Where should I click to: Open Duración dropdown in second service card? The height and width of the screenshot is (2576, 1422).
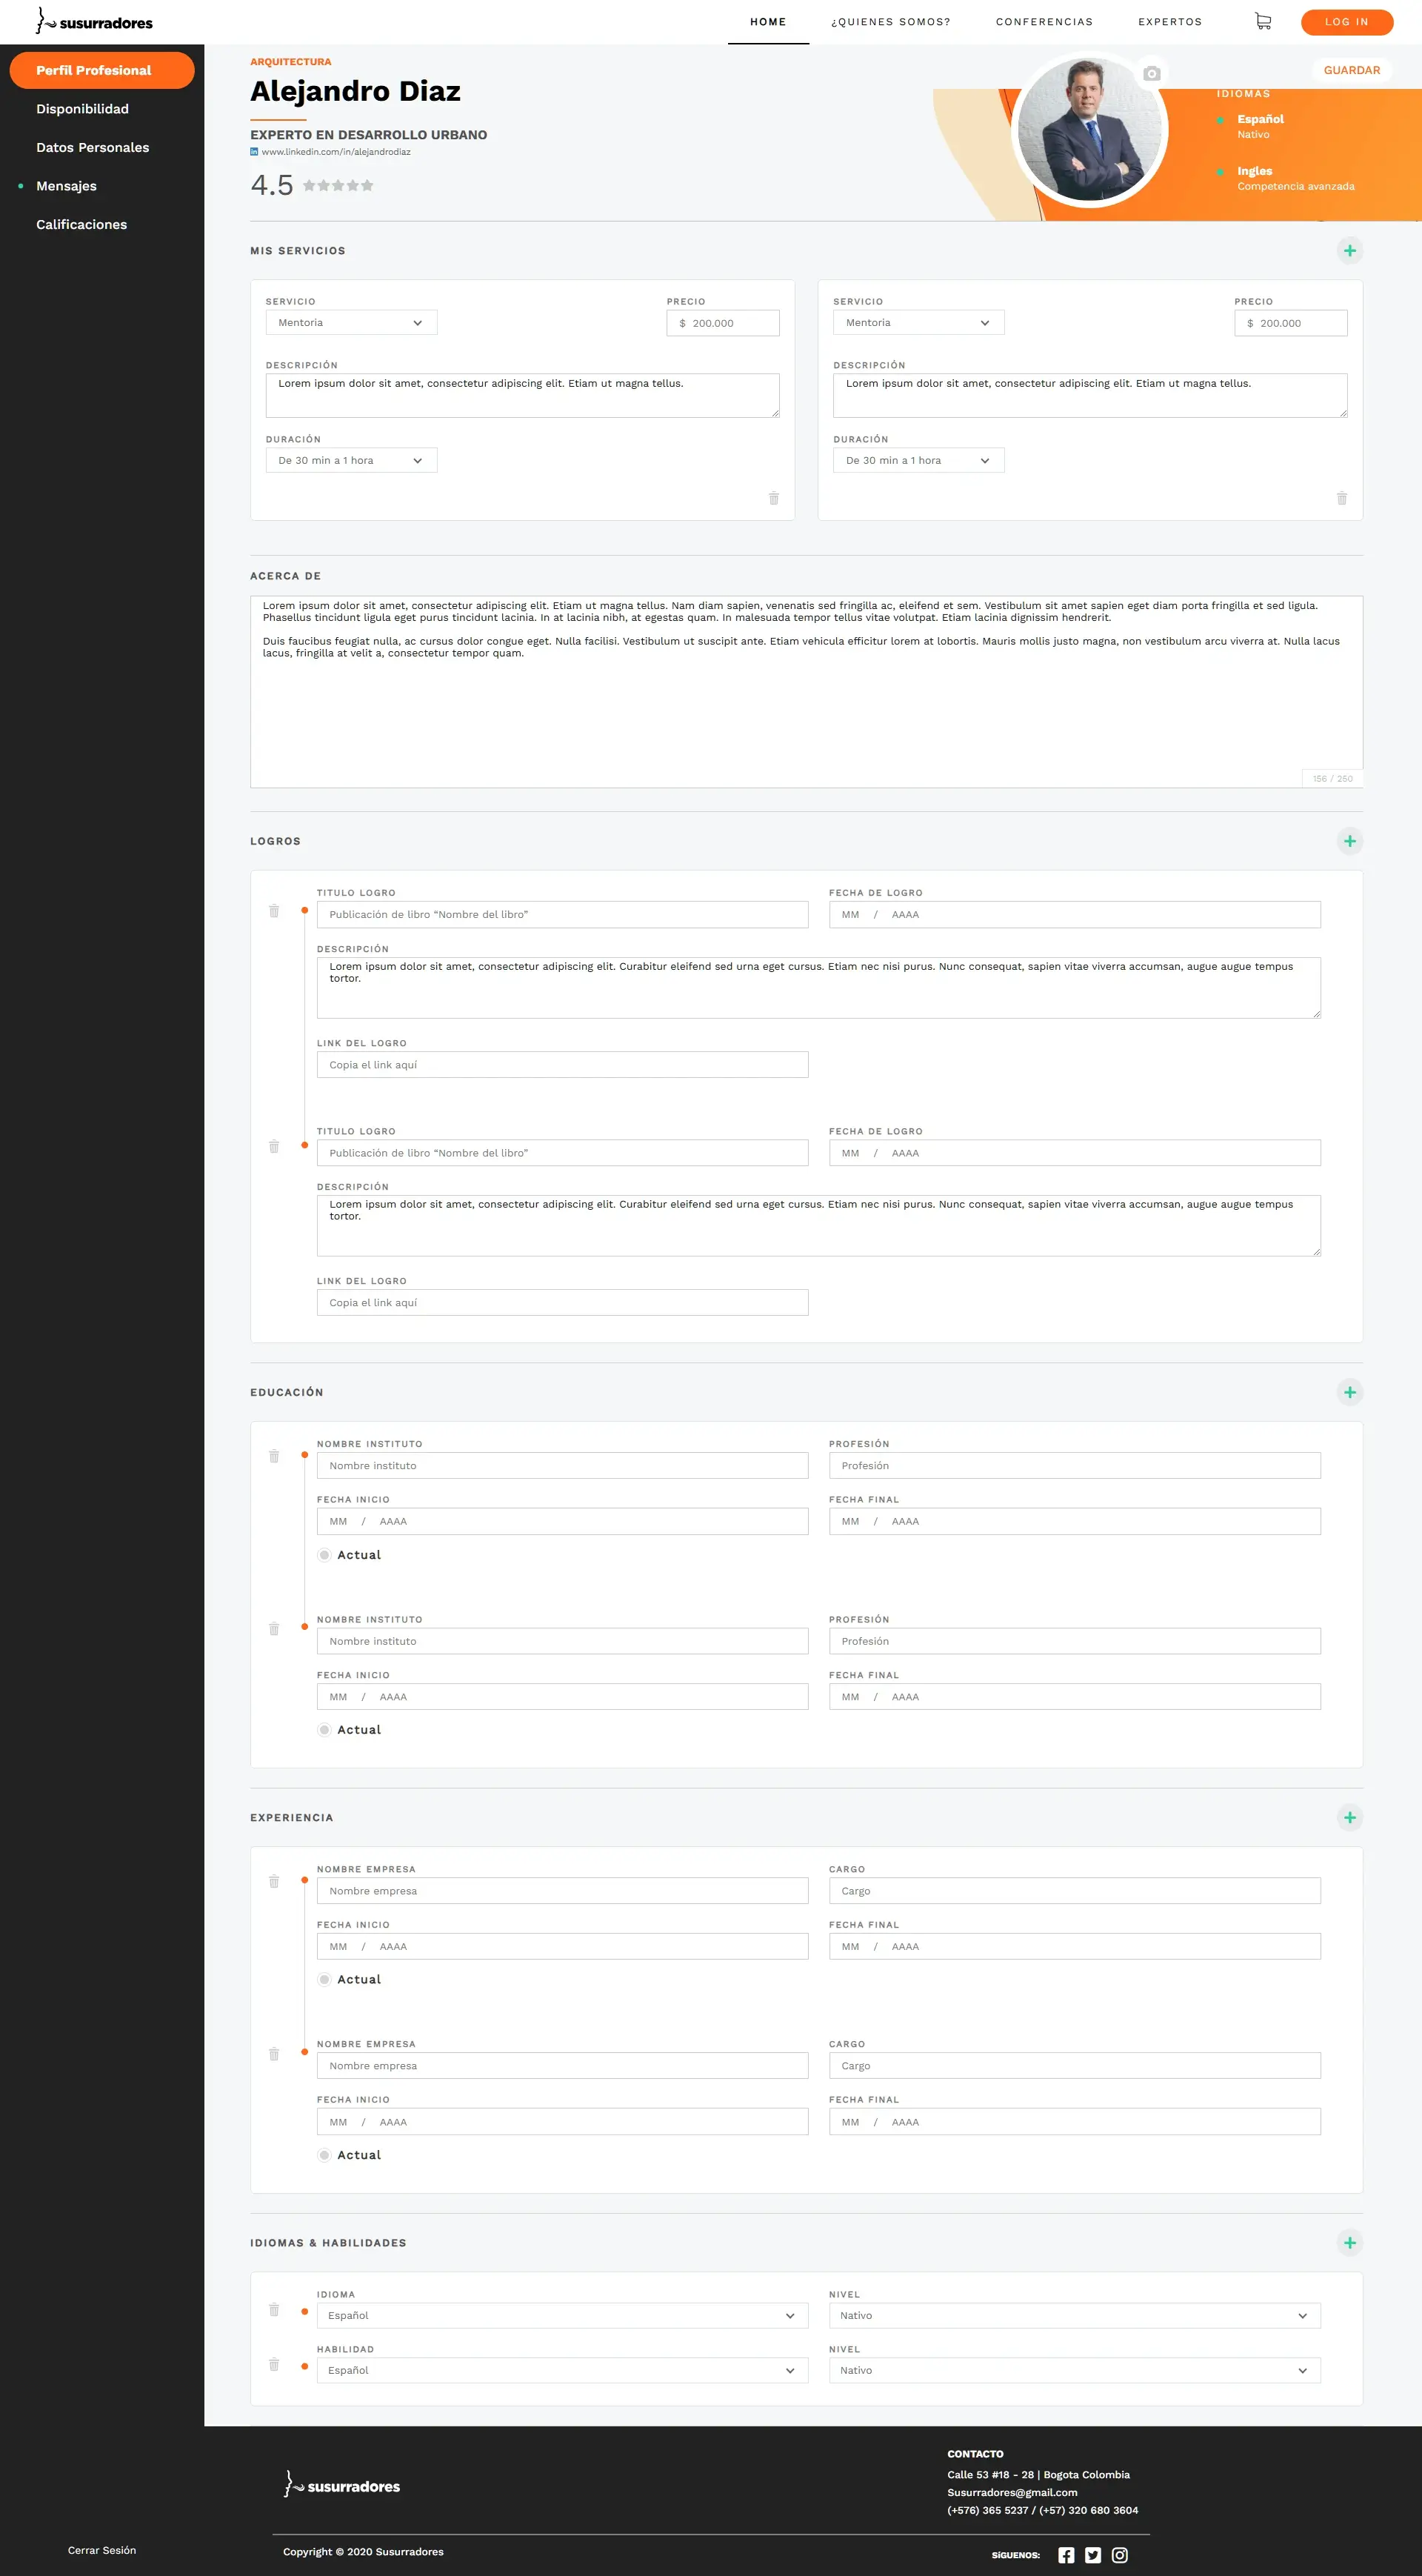click(919, 461)
